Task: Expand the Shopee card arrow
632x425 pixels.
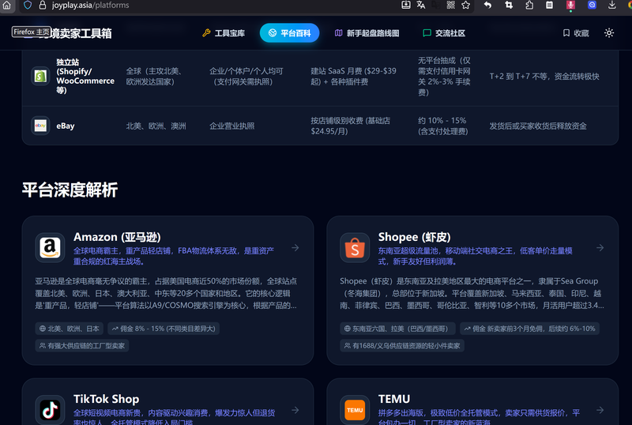Action: pyautogui.click(x=600, y=247)
